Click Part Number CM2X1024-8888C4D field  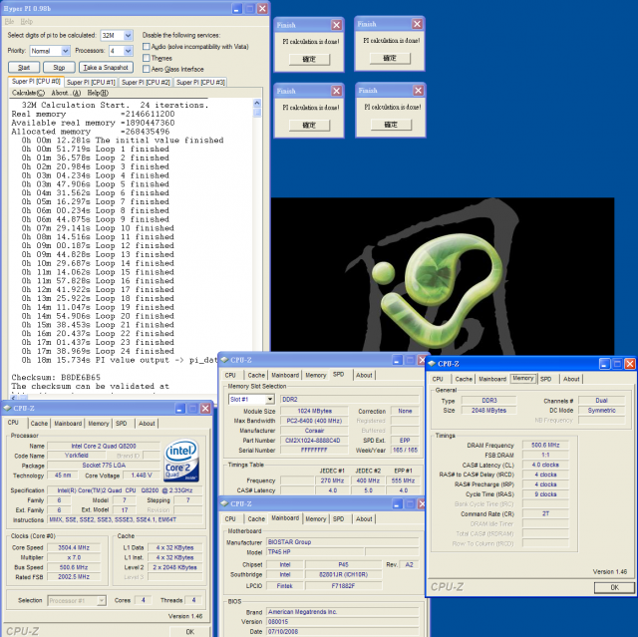click(315, 441)
